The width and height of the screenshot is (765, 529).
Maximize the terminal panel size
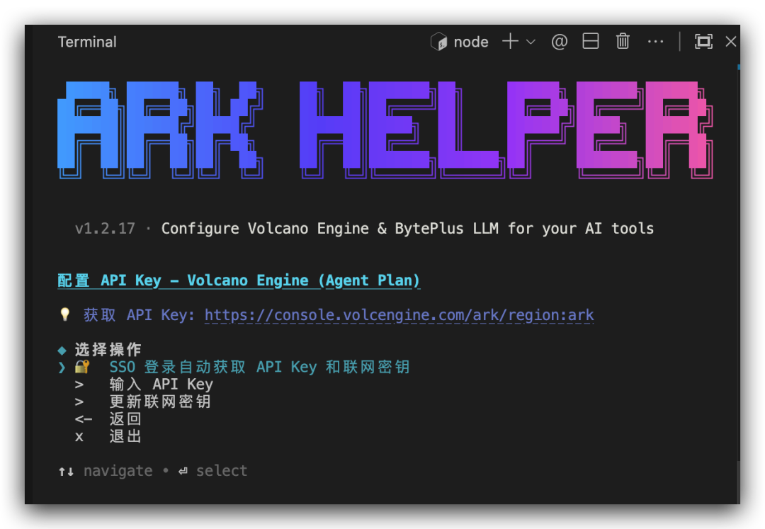[703, 42]
